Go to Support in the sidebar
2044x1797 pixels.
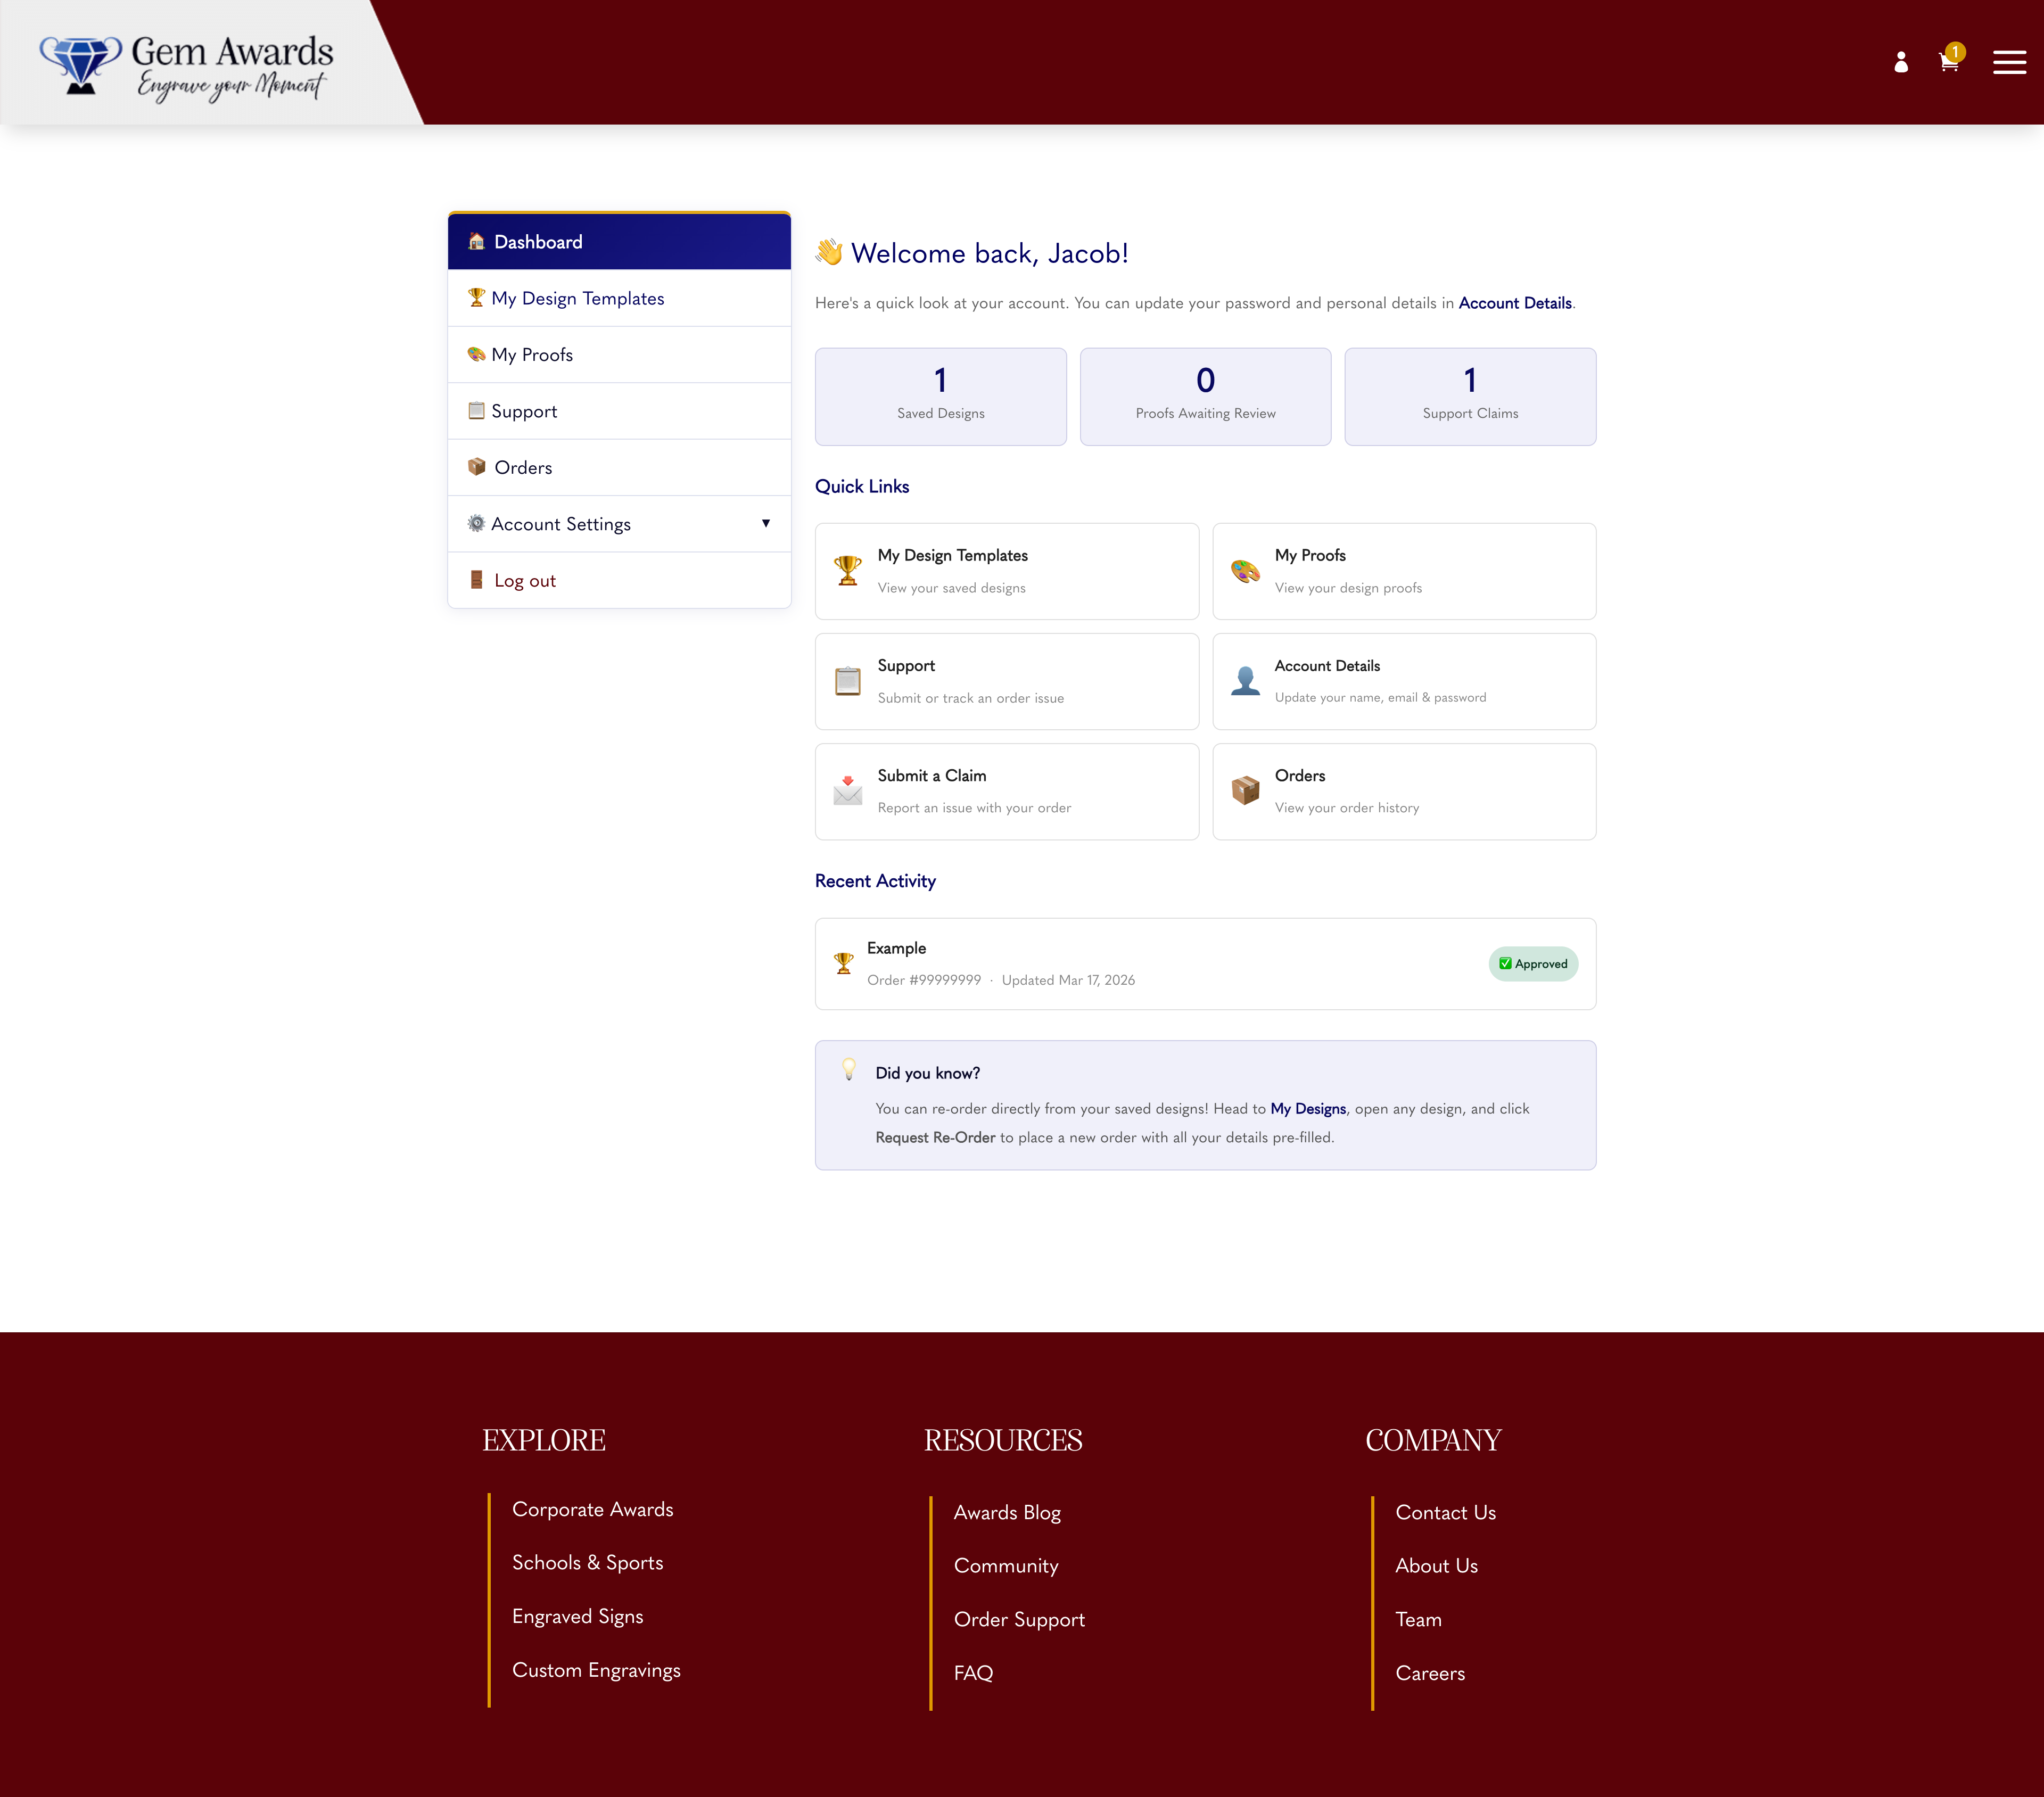coord(619,411)
